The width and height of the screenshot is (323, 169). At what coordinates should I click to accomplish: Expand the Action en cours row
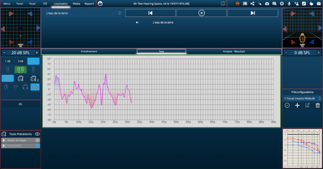coord(4,140)
